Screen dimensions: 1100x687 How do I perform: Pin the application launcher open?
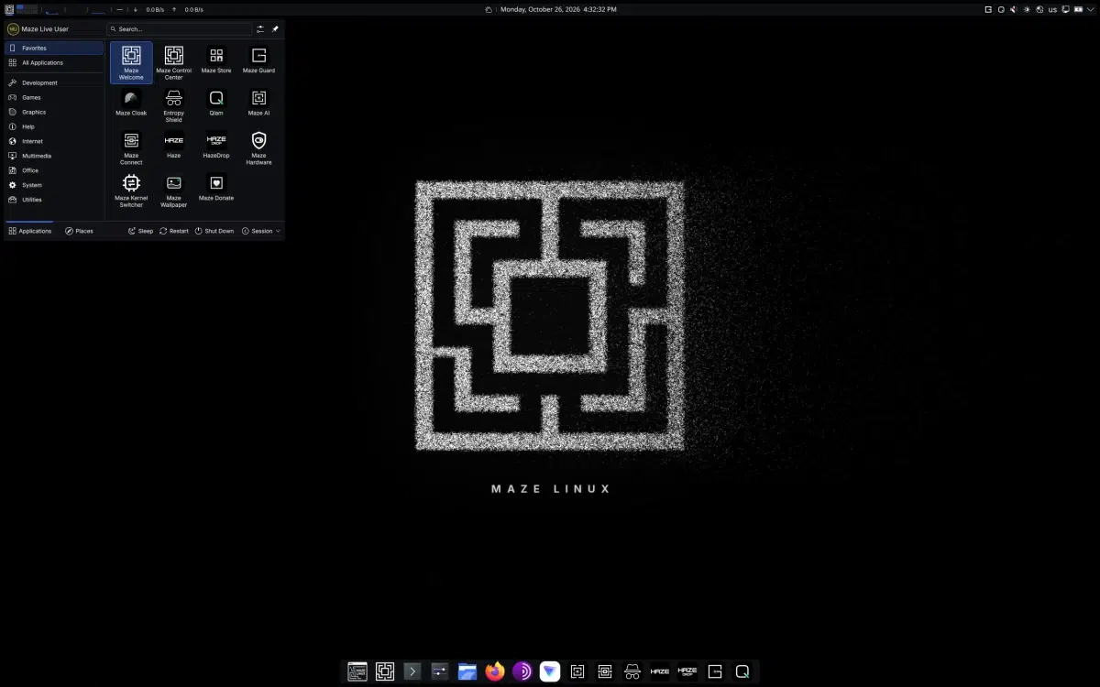pyautogui.click(x=275, y=29)
